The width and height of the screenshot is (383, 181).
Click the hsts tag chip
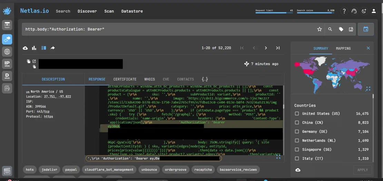coord(30,170)
